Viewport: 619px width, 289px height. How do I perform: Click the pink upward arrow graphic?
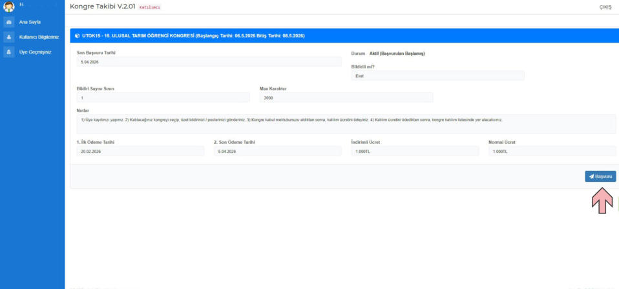(x=602, y=201)
